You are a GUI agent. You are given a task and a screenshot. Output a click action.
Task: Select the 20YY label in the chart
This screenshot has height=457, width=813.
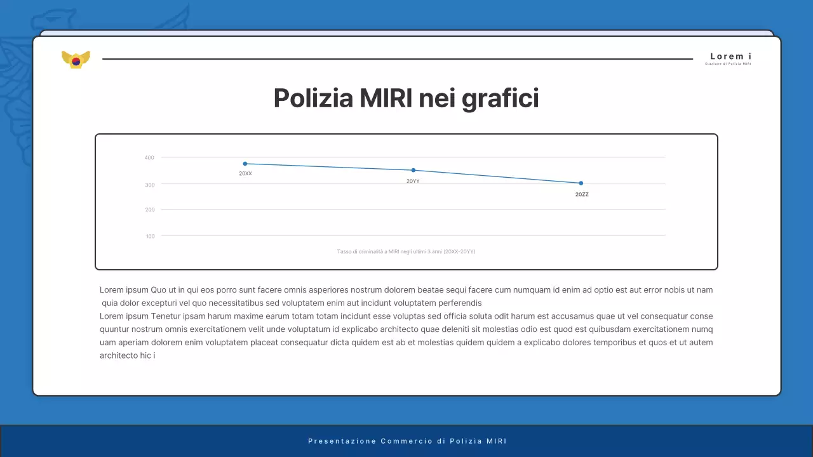coord(413,180)
